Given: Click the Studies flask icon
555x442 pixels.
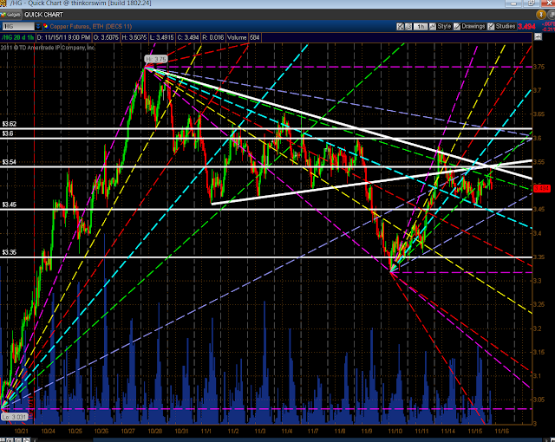Looking at the screenshot, I should point(491,27).
